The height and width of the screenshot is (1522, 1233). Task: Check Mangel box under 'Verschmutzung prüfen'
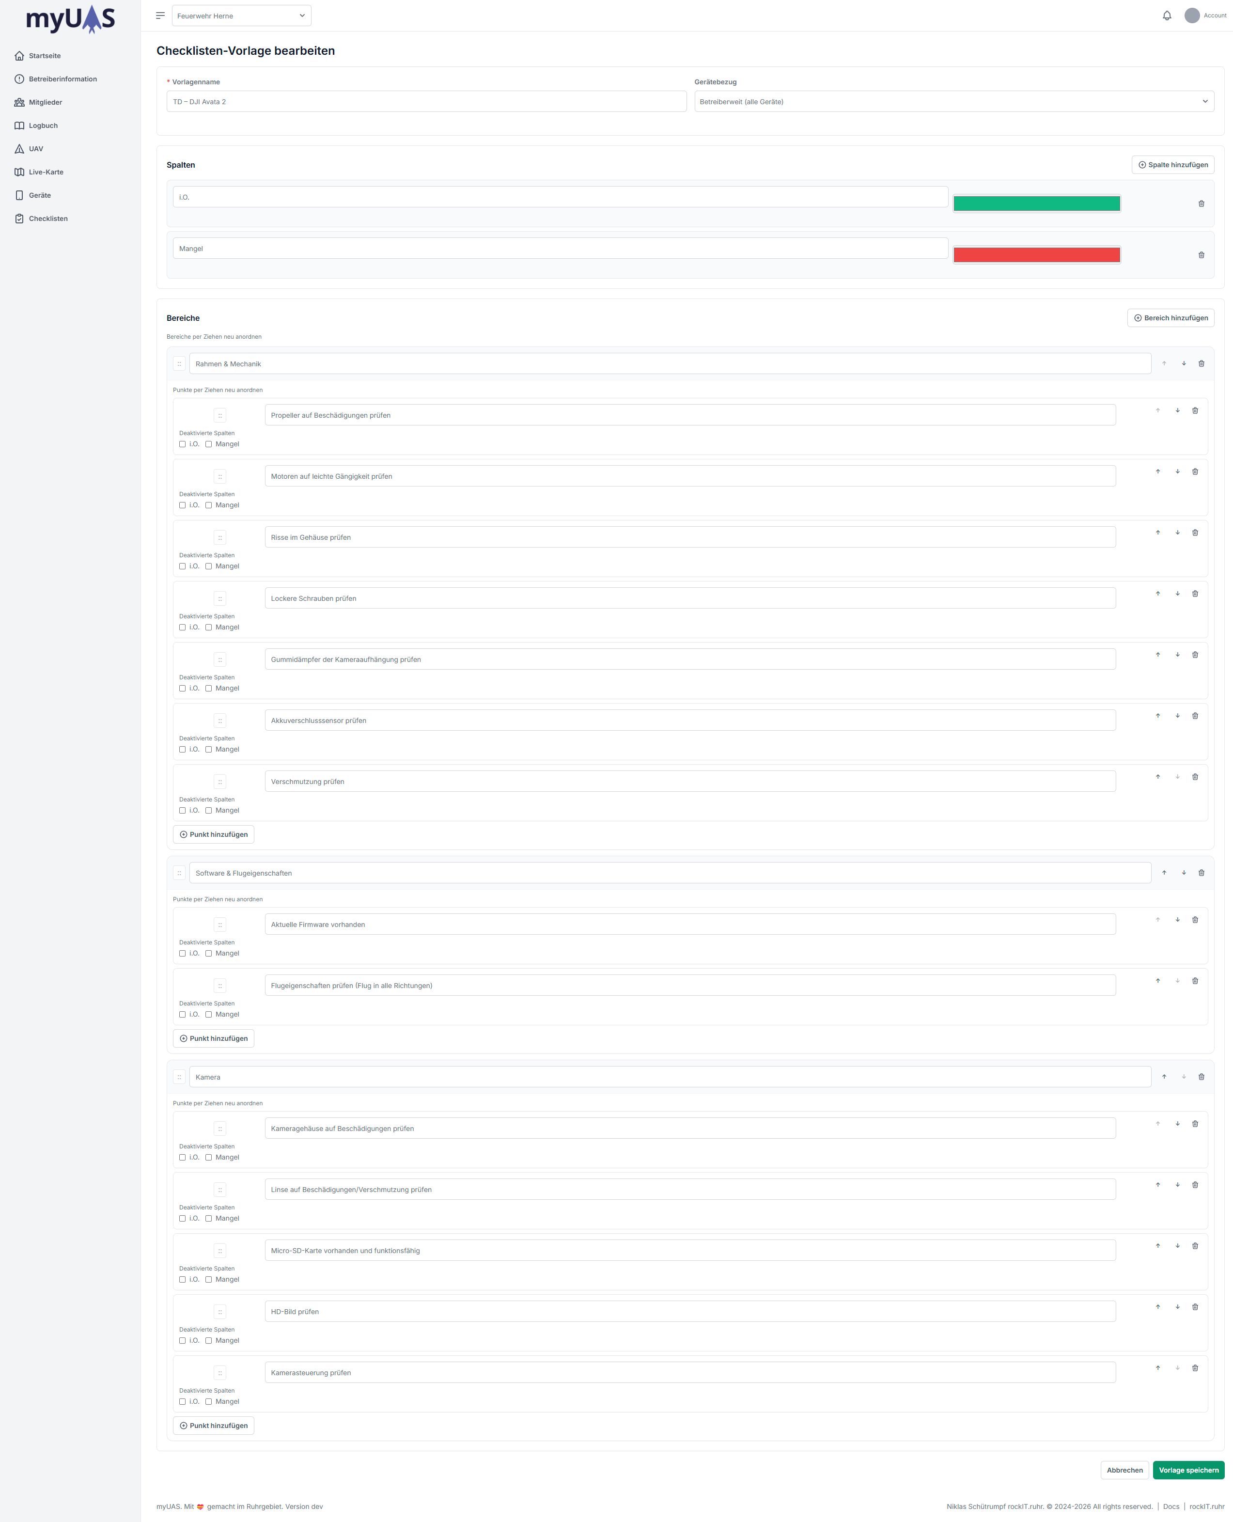209,810
